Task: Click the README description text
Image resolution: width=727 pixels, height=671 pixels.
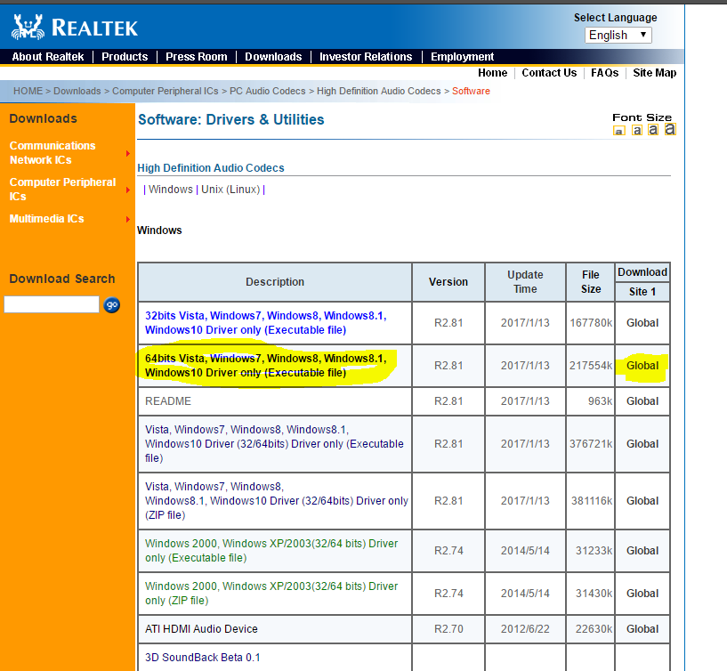Action: point(168,401)
